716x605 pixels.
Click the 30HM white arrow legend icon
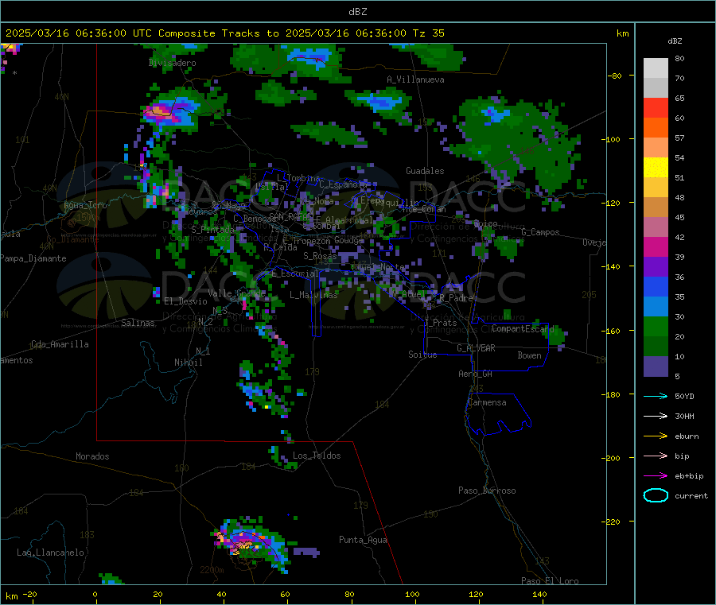tap(656, 416)
